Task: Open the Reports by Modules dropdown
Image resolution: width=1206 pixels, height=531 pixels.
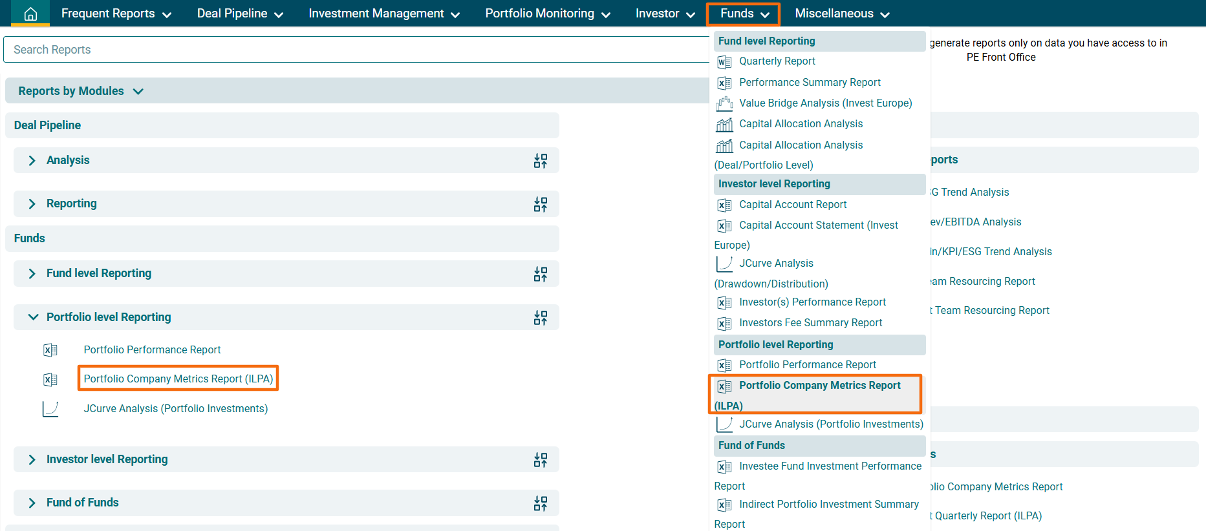Action: pos(80,91)
